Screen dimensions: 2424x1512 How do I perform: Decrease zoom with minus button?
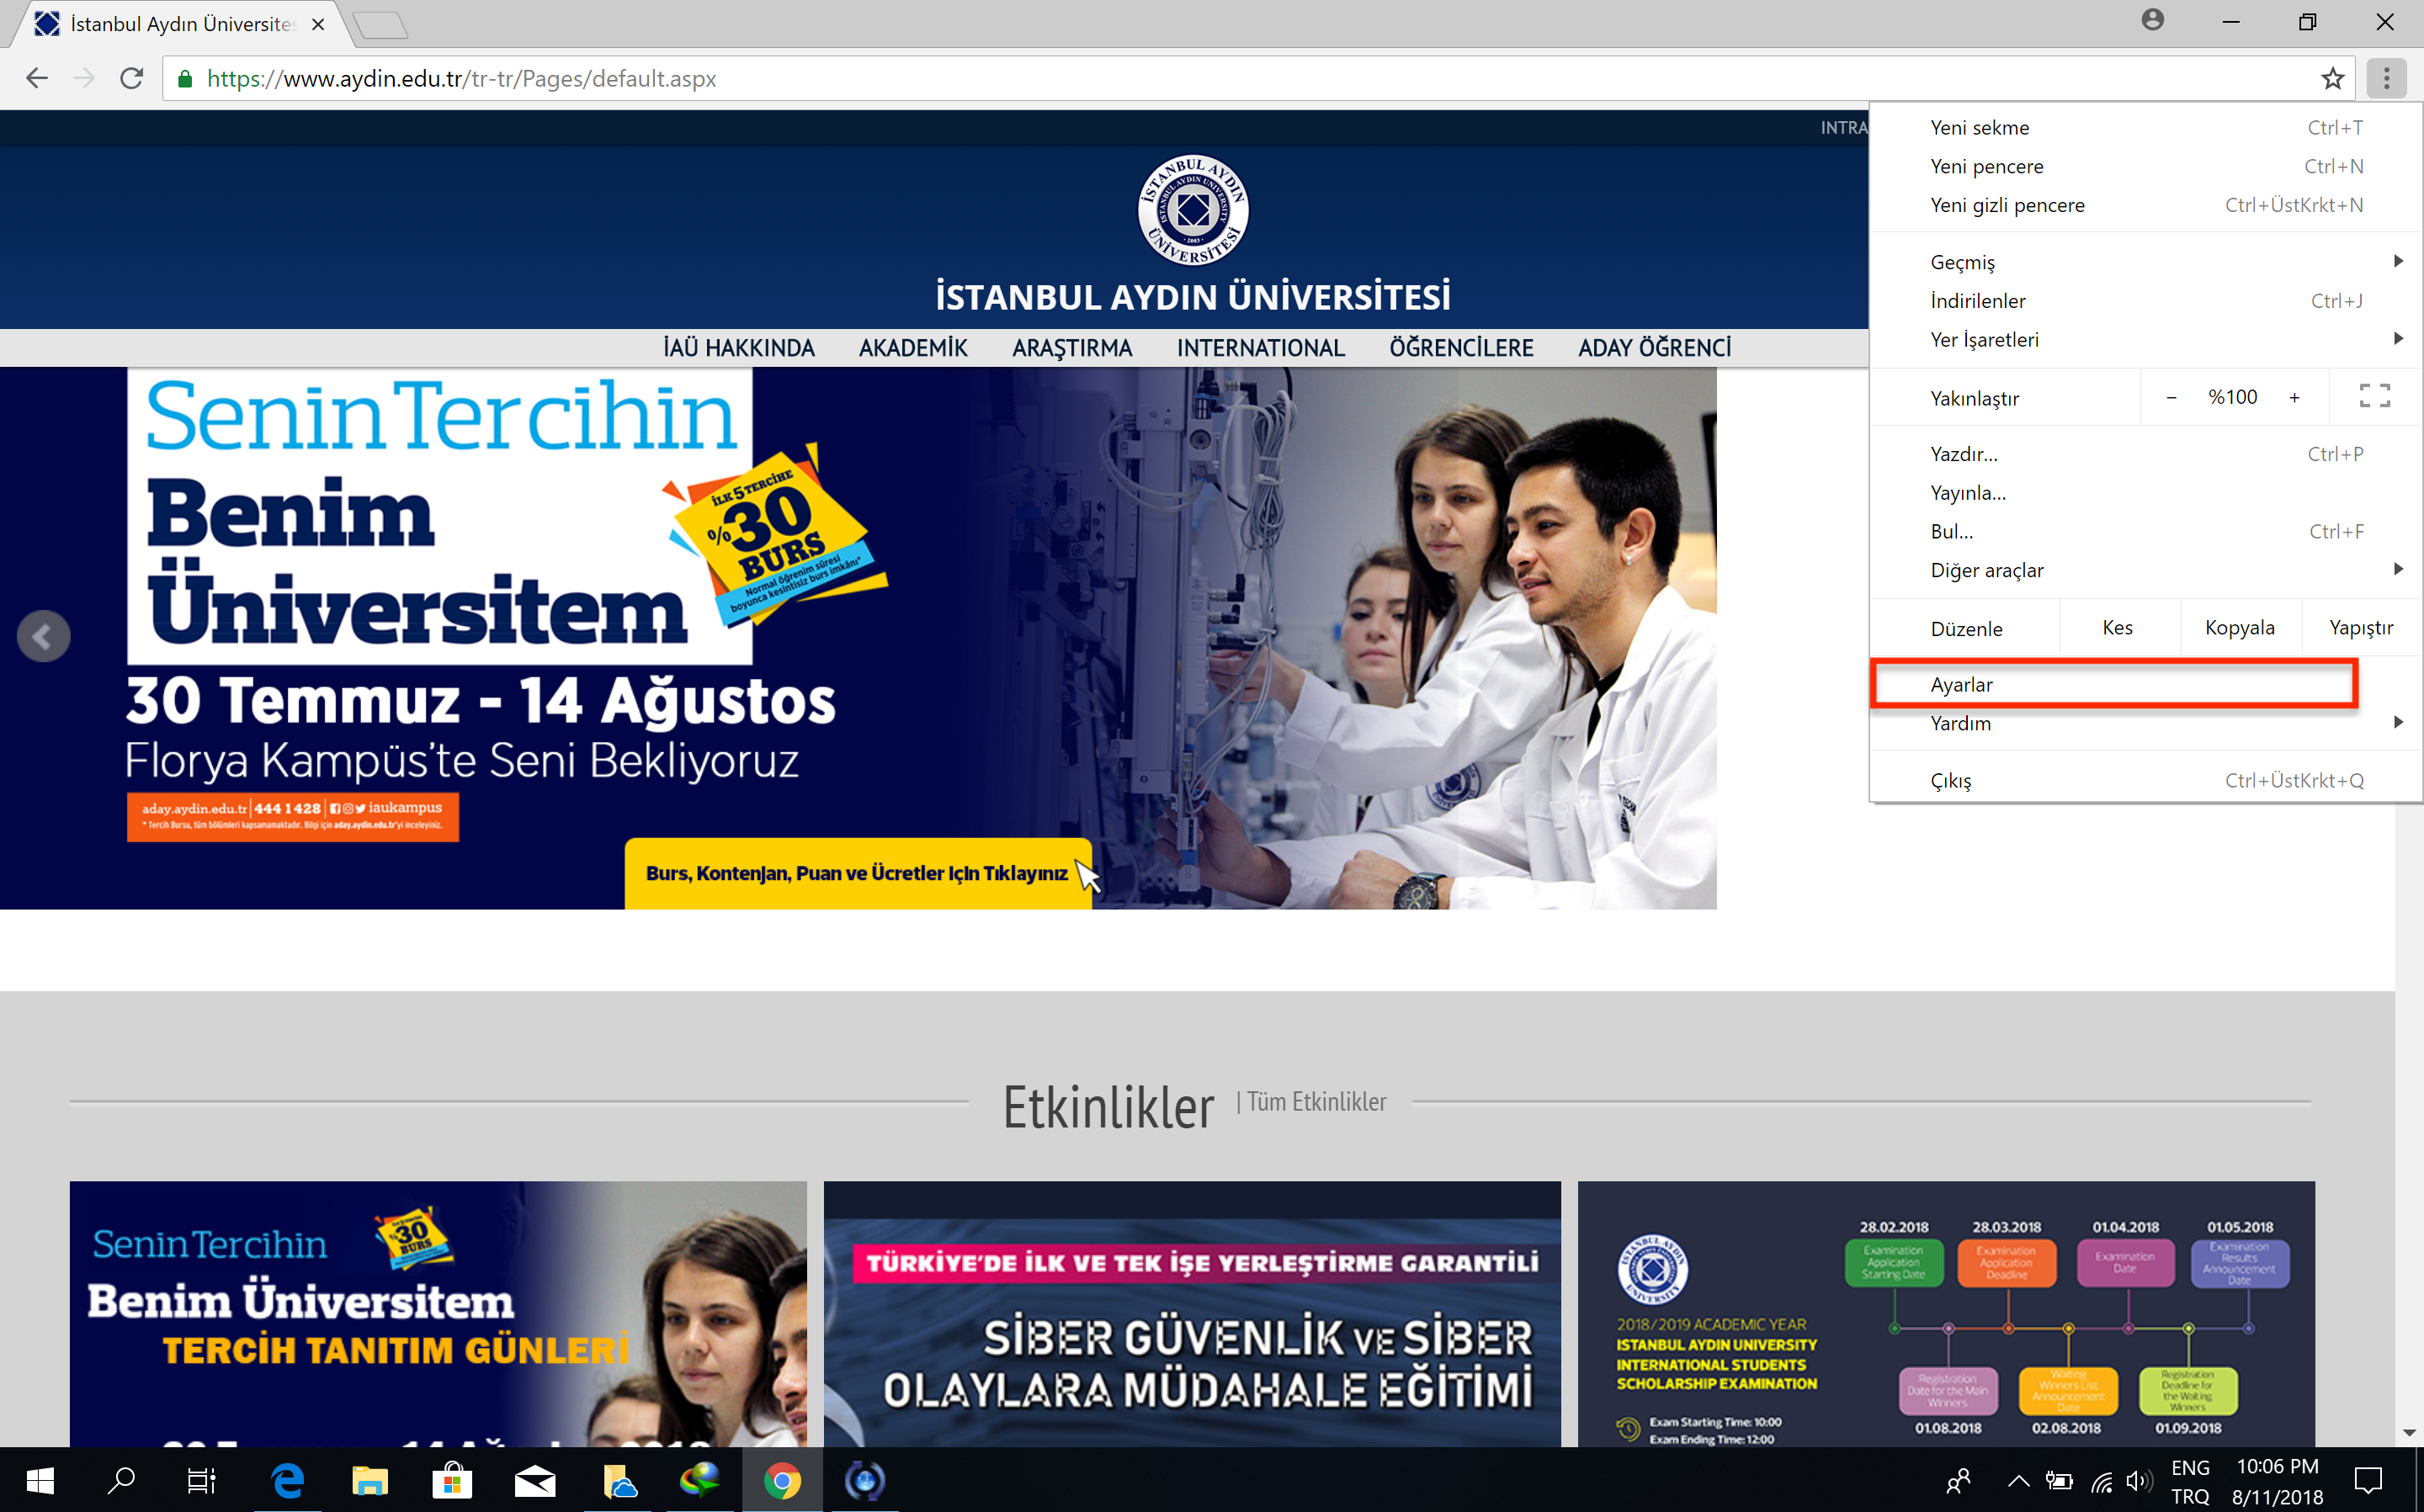(x=2171, y=398)
